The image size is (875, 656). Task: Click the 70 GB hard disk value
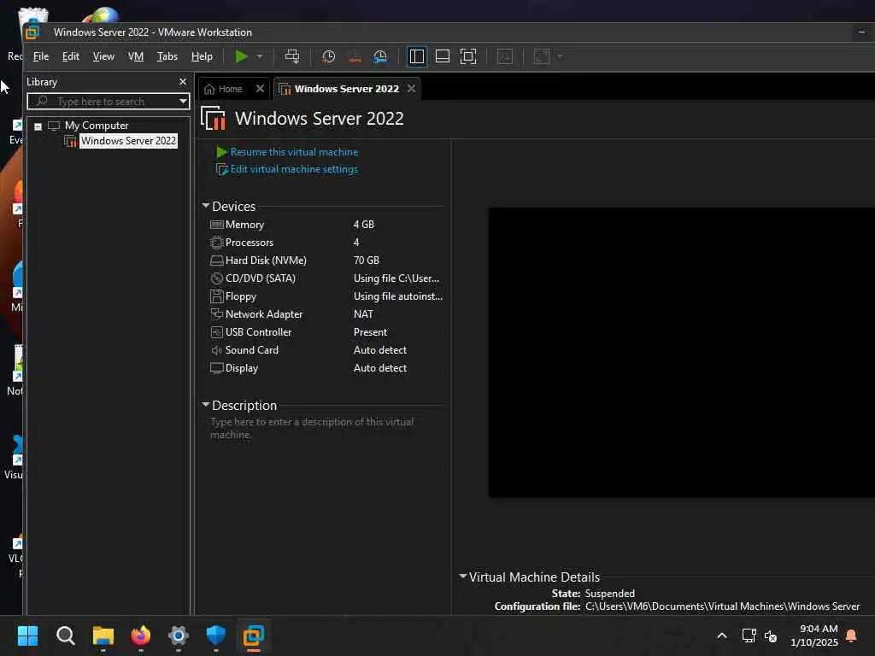click(366, 260)
